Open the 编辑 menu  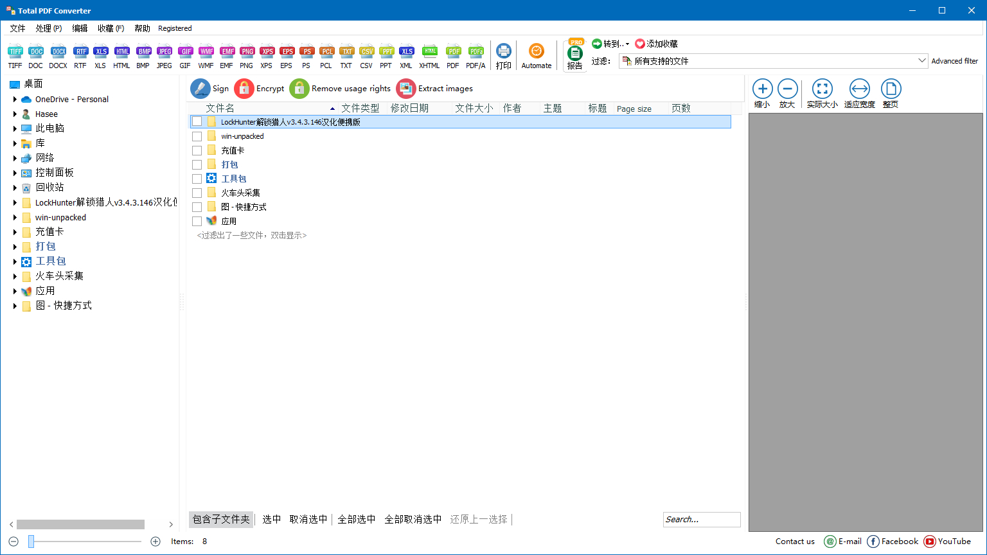point(80,28)
